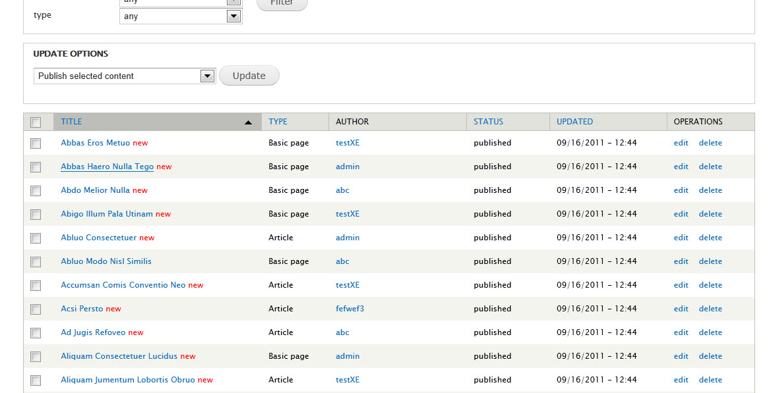Viewport: 769px width, 393px height.
Task: Edit the 'Acsi Persto' article
Action: (681, 309)
